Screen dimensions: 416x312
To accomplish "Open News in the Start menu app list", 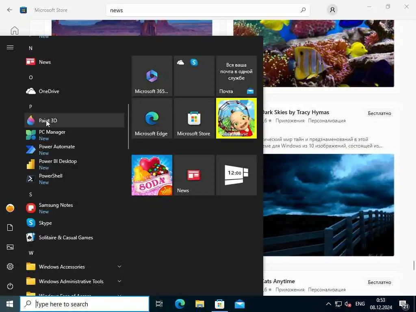I will click(x=74, y=62).
